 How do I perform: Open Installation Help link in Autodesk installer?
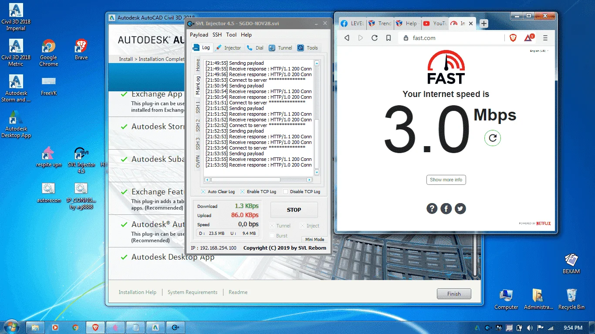point(137,292)
